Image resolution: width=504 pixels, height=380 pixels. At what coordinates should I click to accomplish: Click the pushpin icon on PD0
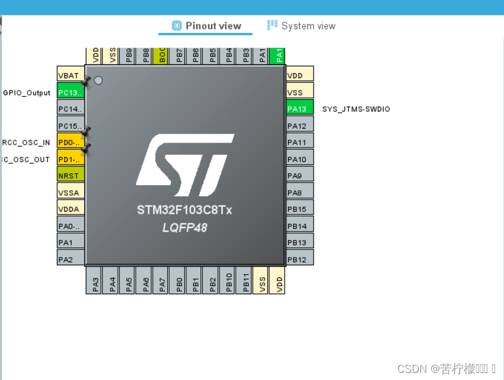86,132
